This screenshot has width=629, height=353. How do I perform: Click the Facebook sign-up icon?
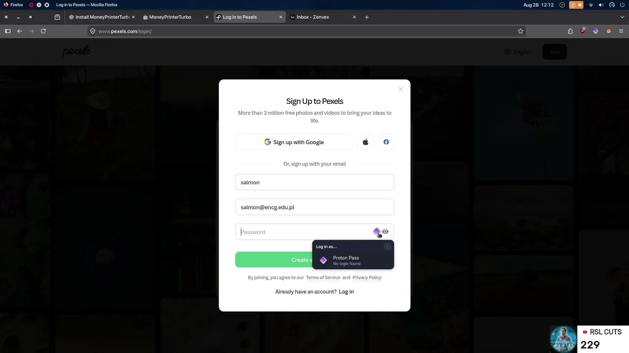pos(386,142)
